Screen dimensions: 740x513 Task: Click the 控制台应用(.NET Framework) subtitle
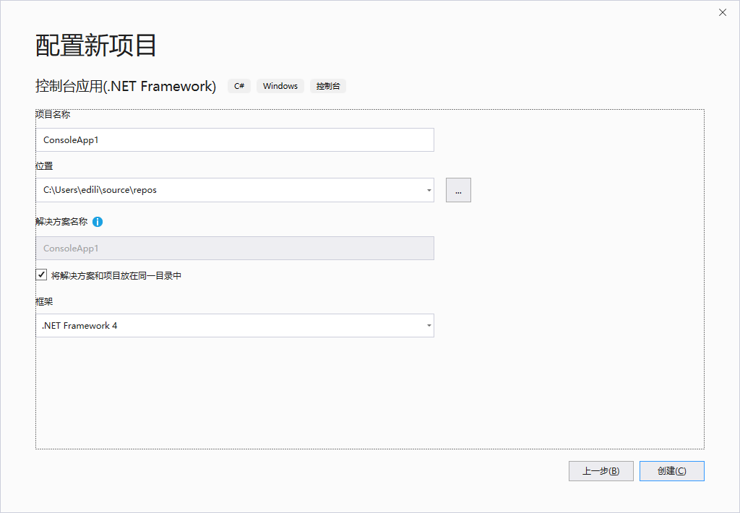(x=126, y=87)
